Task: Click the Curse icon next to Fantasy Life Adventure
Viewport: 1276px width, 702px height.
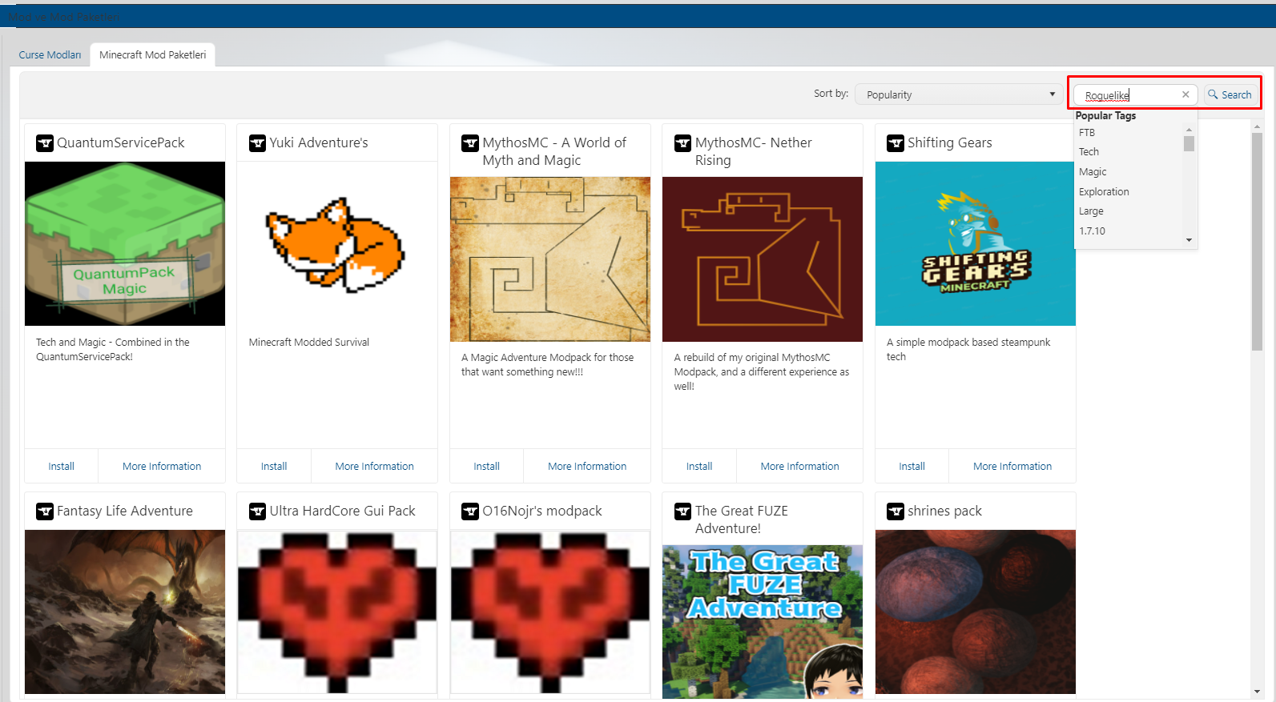Action: 45,511
